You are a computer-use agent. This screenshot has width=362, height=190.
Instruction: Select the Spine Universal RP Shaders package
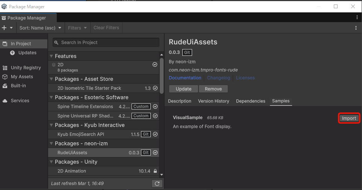pos(103,116)
